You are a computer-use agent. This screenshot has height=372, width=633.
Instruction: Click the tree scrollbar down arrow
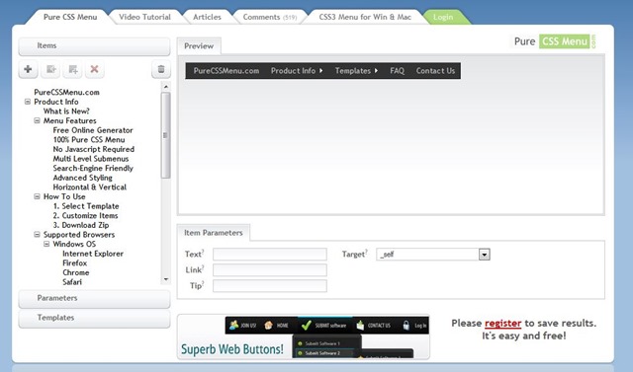[x=165, y=279]
